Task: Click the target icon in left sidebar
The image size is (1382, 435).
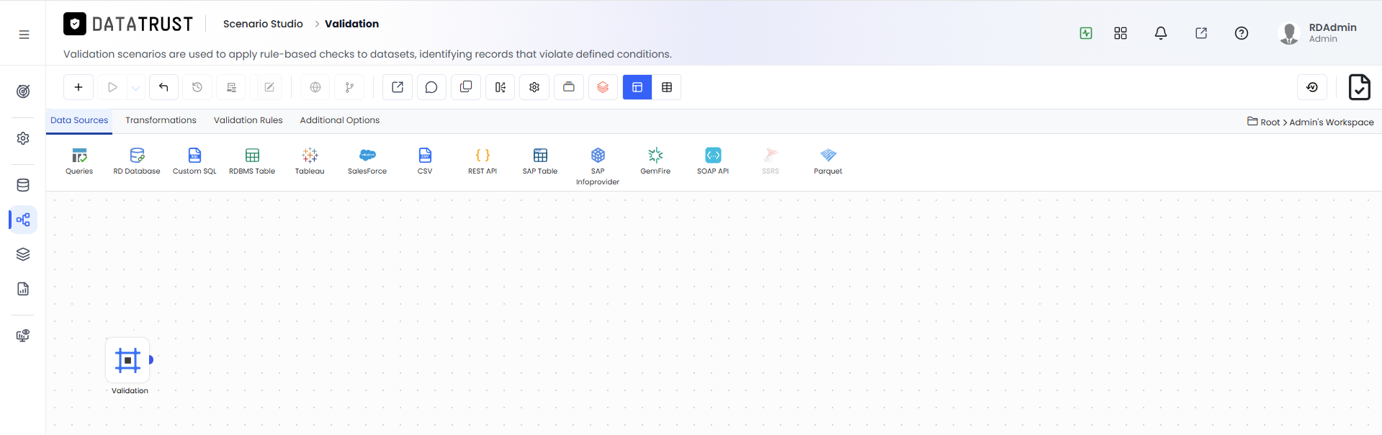Action: point(23,91)
